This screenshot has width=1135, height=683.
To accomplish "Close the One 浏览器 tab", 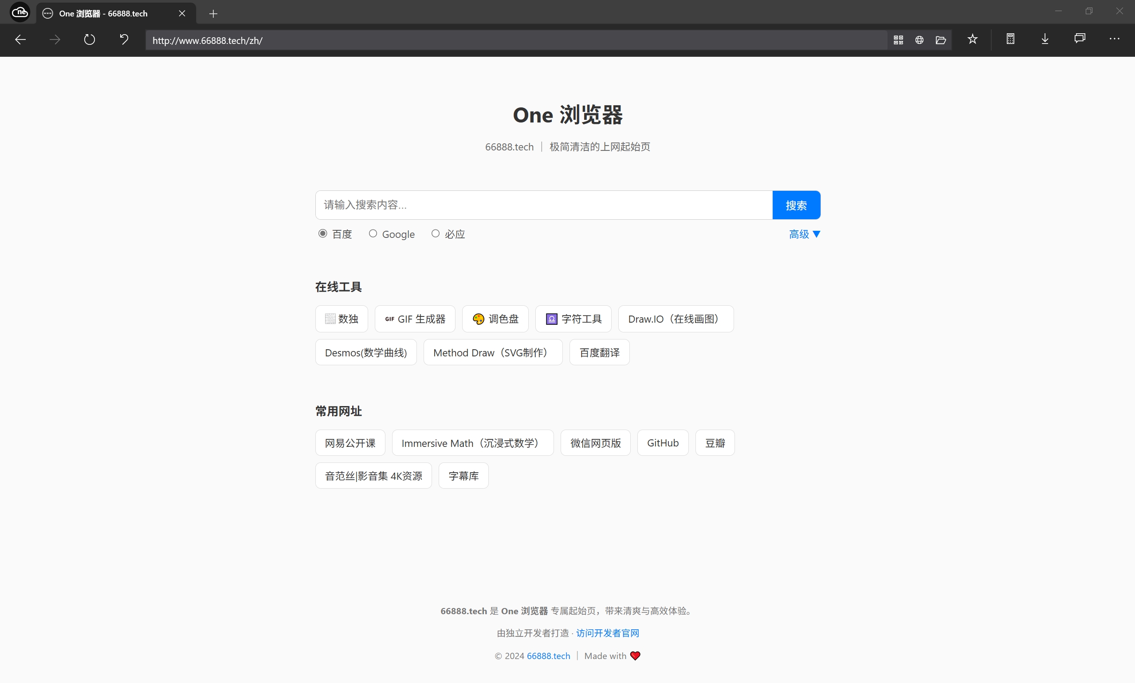I will (x=182, y=13).
